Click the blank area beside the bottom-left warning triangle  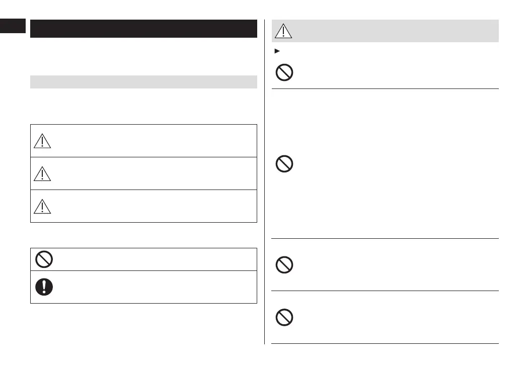[151, 206]
